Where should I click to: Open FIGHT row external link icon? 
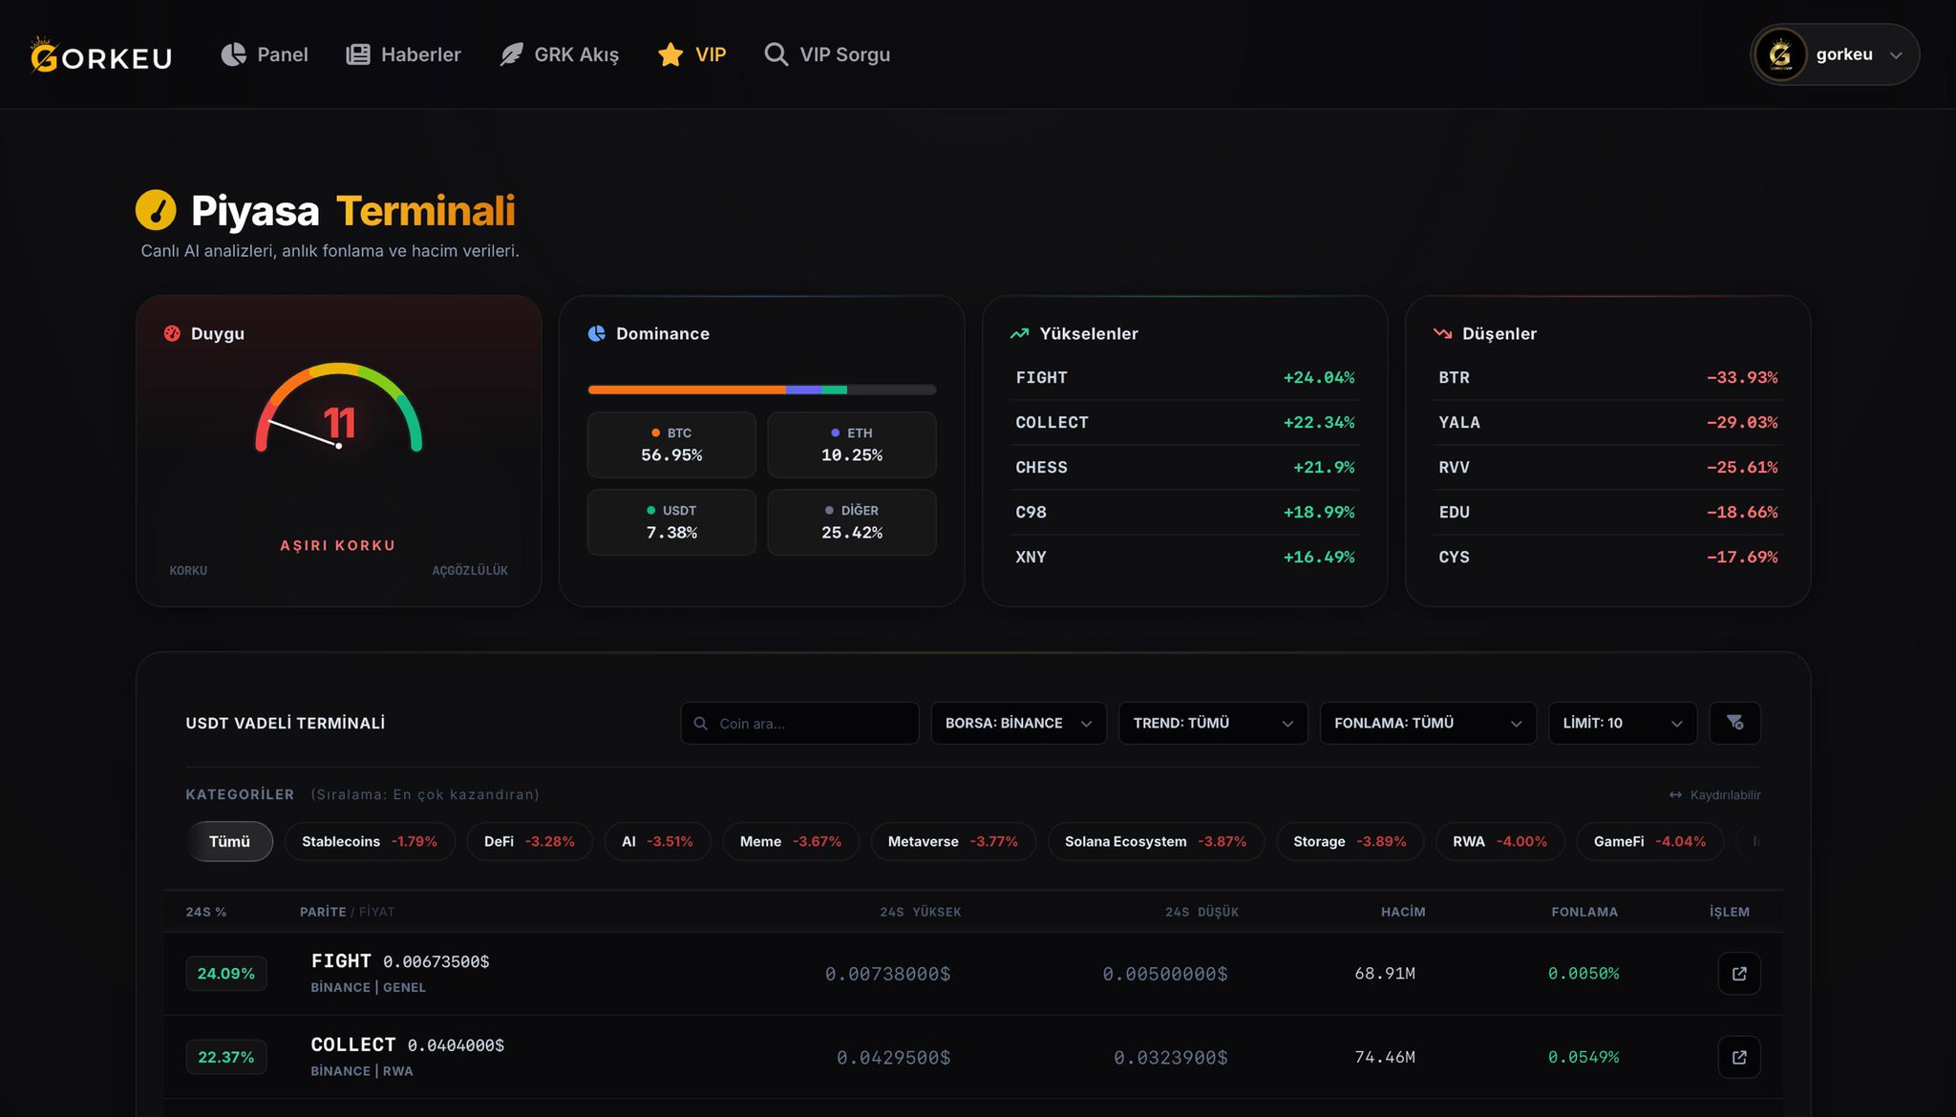point(1738,973)
